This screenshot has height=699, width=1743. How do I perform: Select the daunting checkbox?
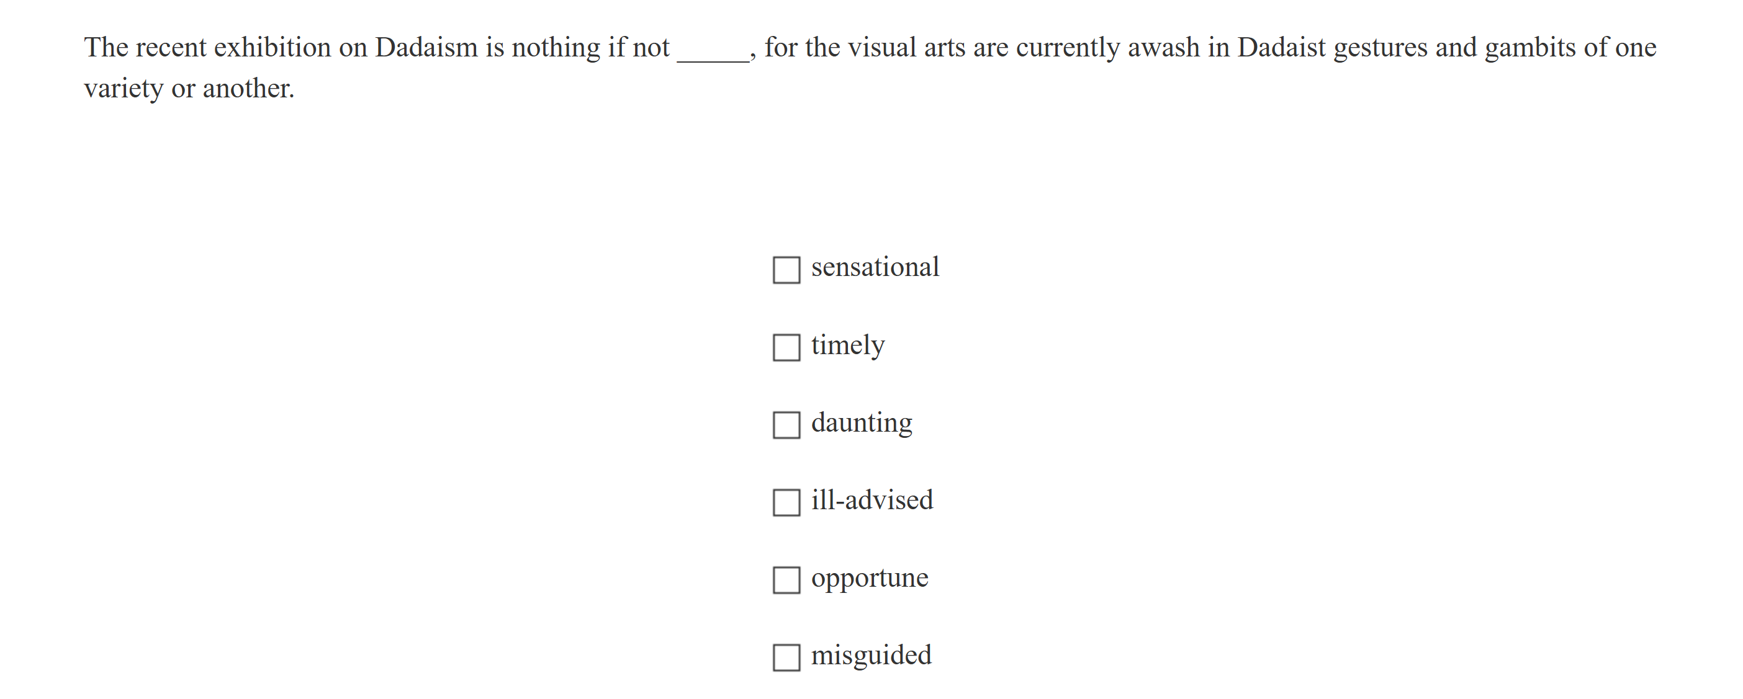click(786, 425)
